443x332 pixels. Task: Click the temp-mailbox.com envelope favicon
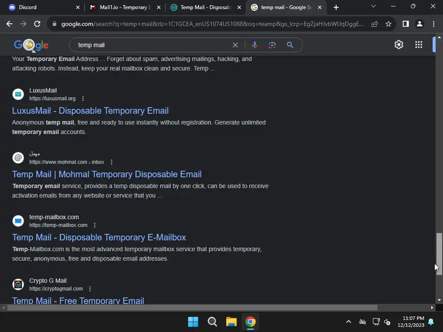click(x=18, y=221)
